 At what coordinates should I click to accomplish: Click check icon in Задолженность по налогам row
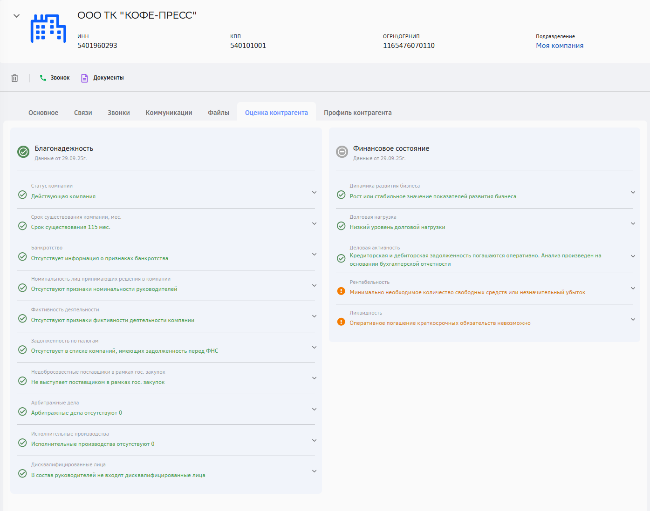22,350
